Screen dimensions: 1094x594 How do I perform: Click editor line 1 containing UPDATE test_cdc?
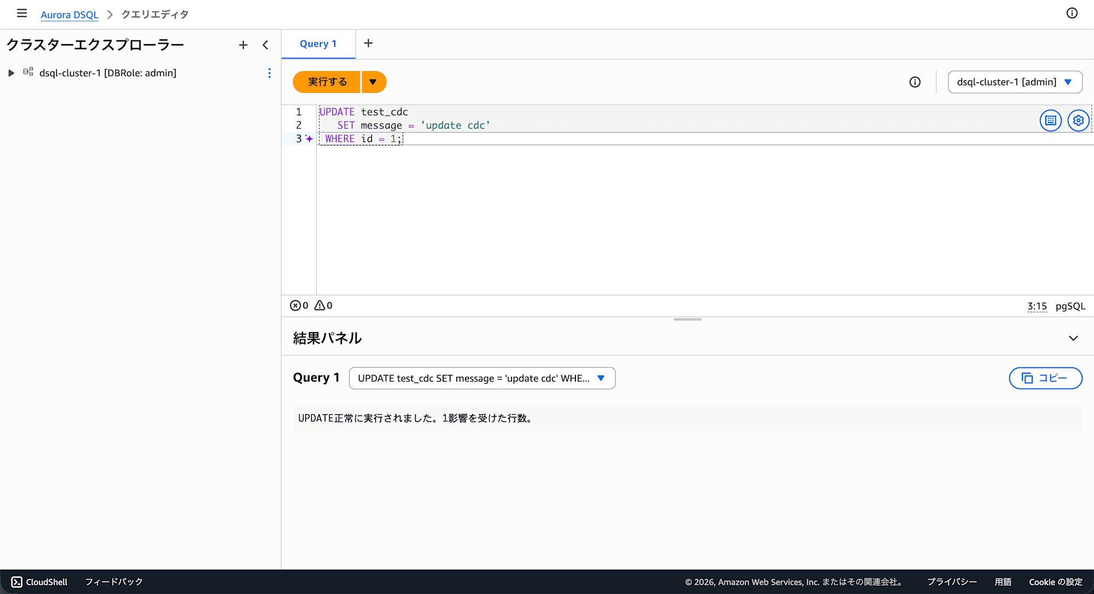(364, 111)
